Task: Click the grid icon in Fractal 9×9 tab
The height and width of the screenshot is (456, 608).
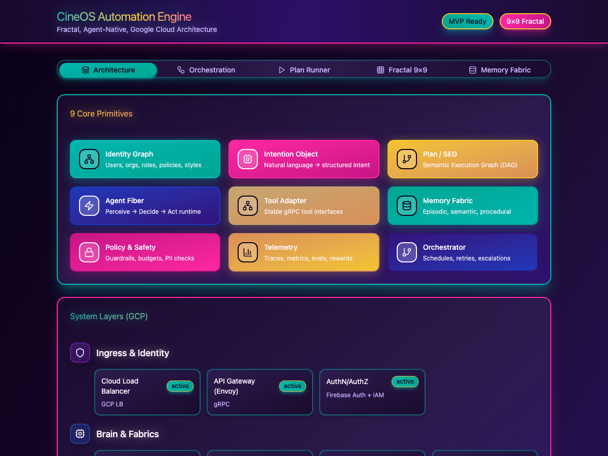Action: point(381,70)
